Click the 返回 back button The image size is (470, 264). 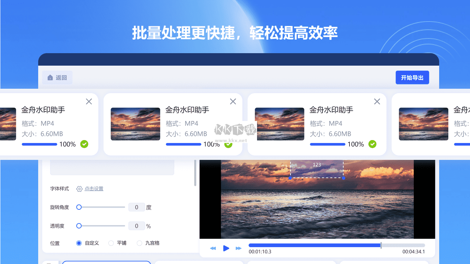click(x=57, y=77)
